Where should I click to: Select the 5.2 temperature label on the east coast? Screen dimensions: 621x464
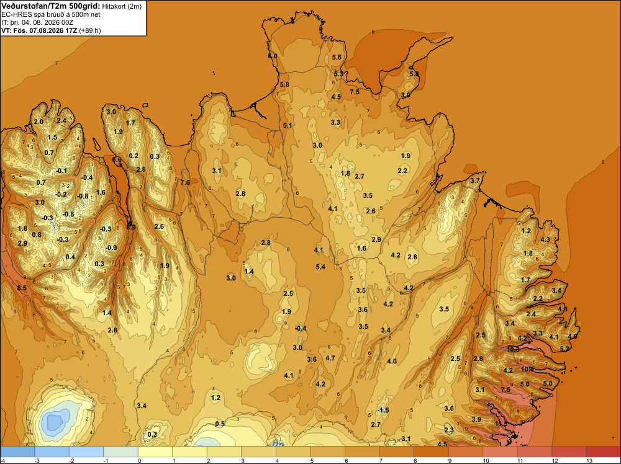564,349
